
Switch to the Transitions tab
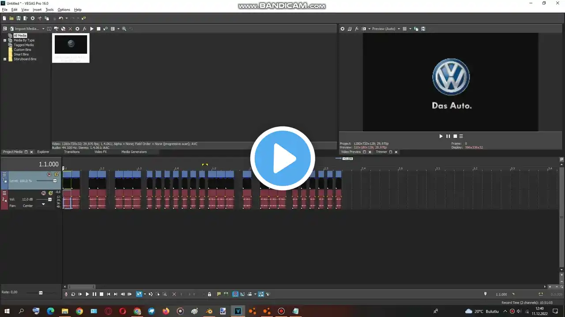coord(72,152)
